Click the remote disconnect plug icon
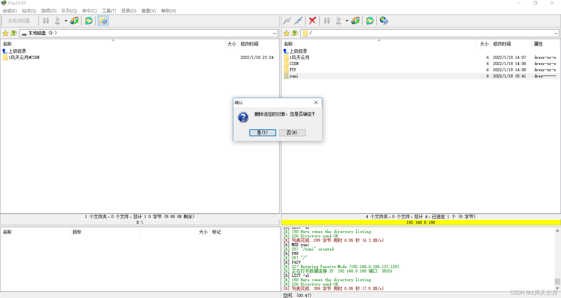561x298 pixels. [298, 21]
